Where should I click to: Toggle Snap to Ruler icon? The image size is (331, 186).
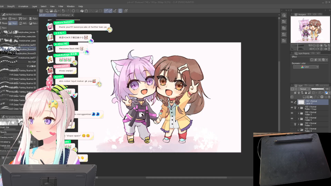click(106, 11)
